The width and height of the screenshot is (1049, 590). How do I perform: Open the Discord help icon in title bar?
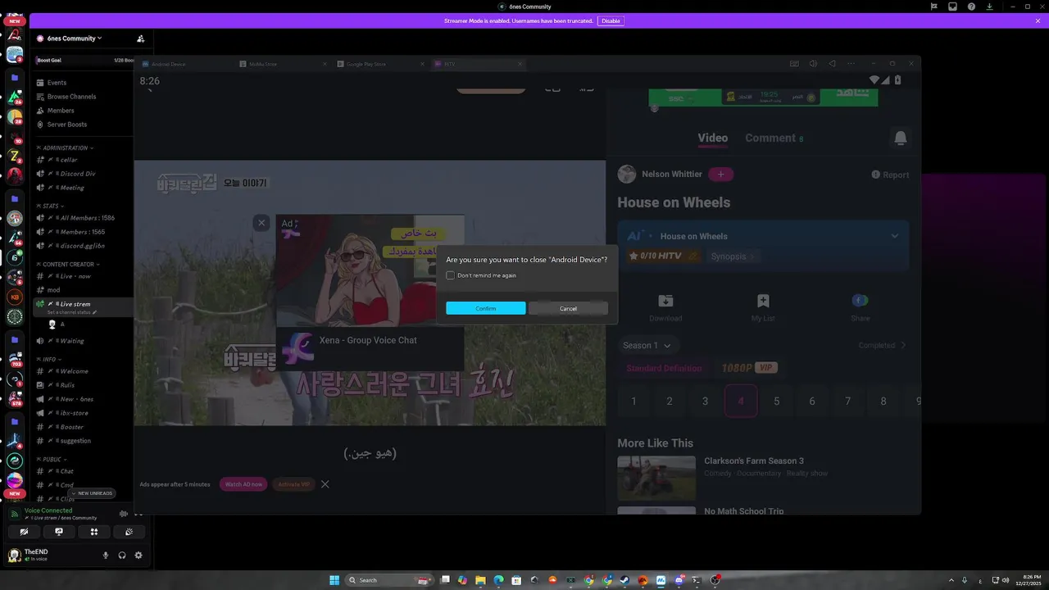coord(971,7)
